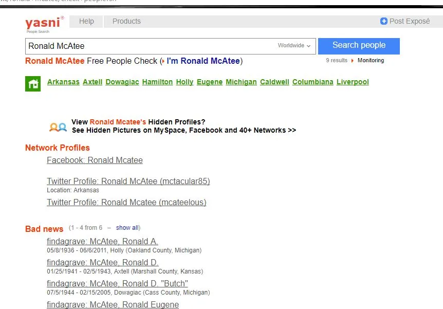
Task: Click the (1 - 4 from 6 text
Action: coord(85,228)
